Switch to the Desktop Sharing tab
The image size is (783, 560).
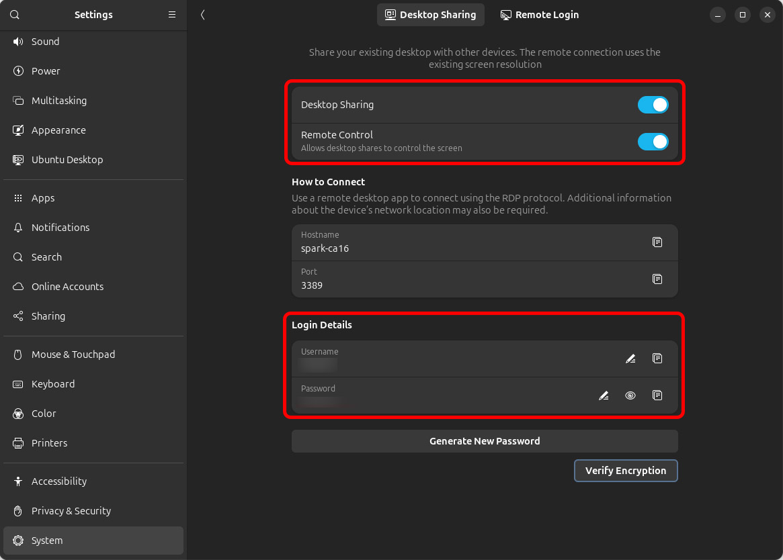(x=430, y=15)
